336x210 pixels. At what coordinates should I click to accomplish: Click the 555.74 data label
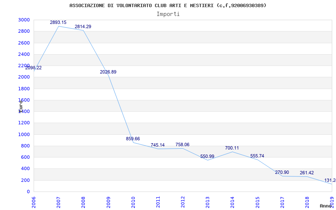[x=257, y=156]
